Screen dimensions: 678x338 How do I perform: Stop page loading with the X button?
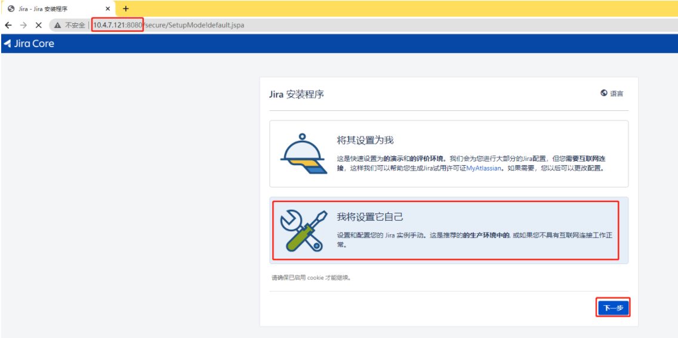tap(38, 26)
